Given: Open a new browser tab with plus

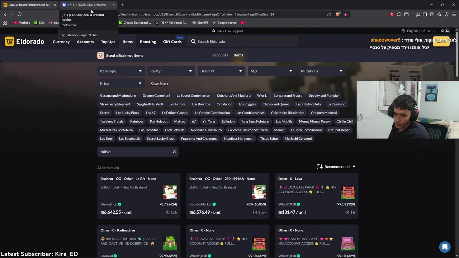Looking at the screenshot, I should 122,5.
